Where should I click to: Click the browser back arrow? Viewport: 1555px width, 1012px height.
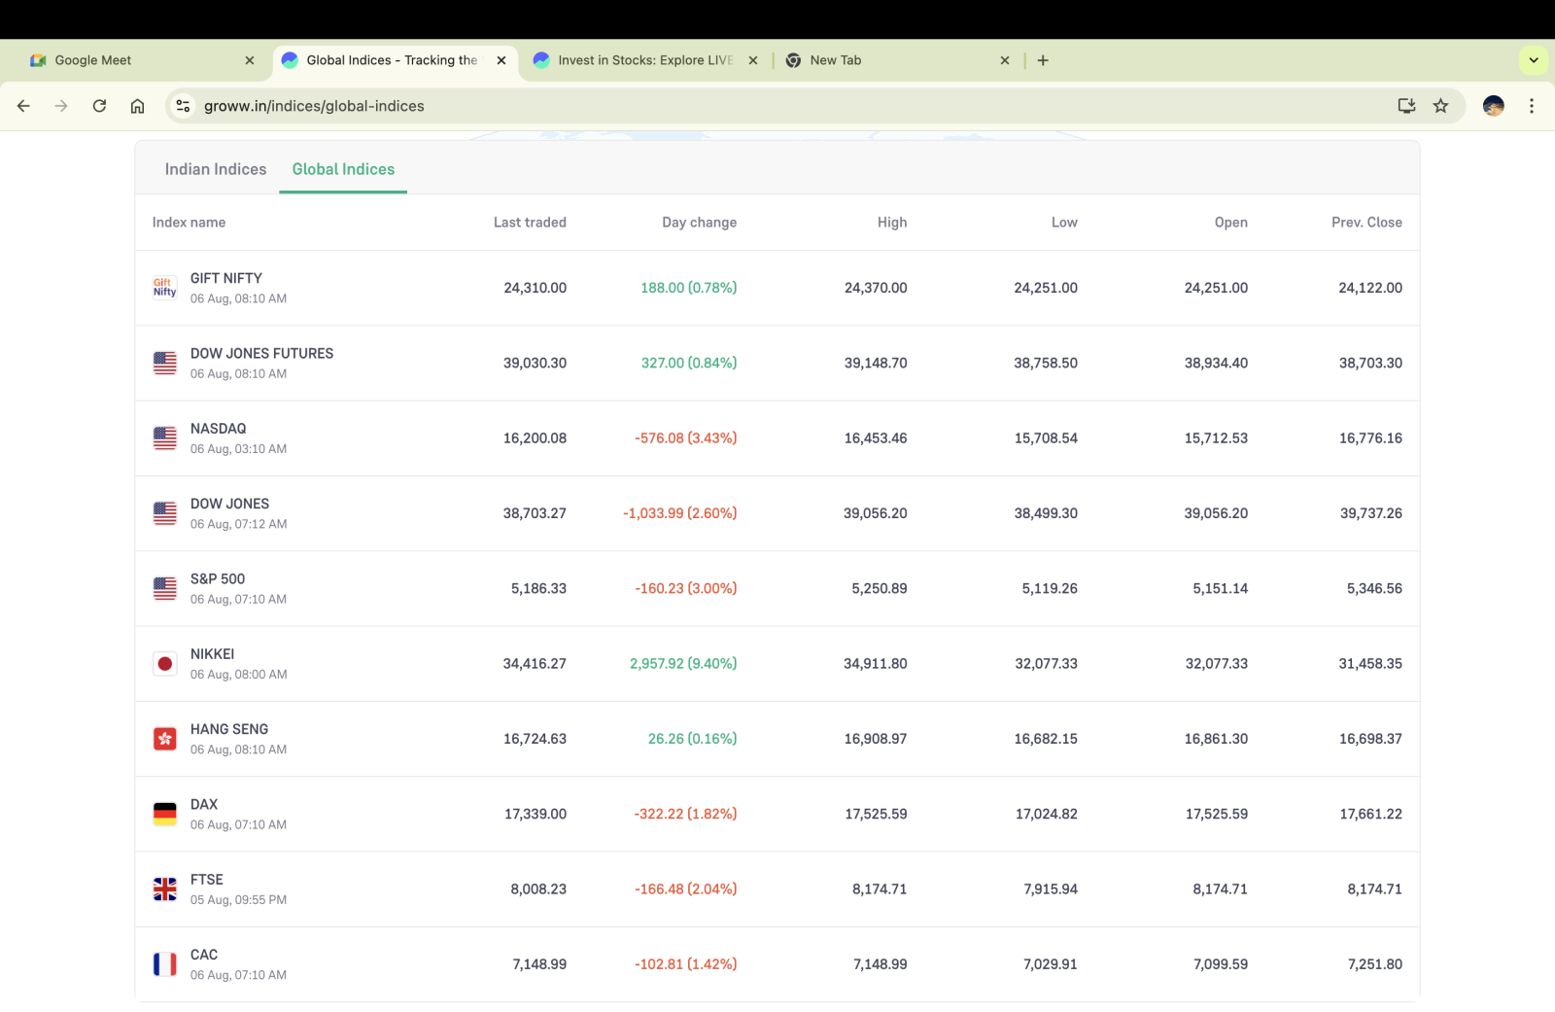(x=23, y=106)
